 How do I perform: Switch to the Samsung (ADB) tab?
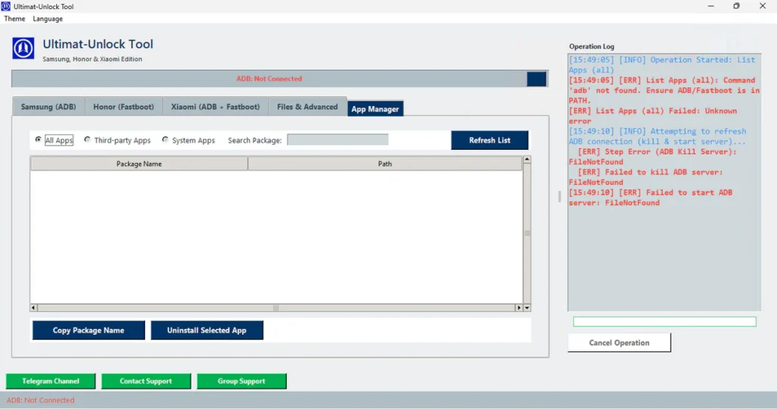[49, 107]
